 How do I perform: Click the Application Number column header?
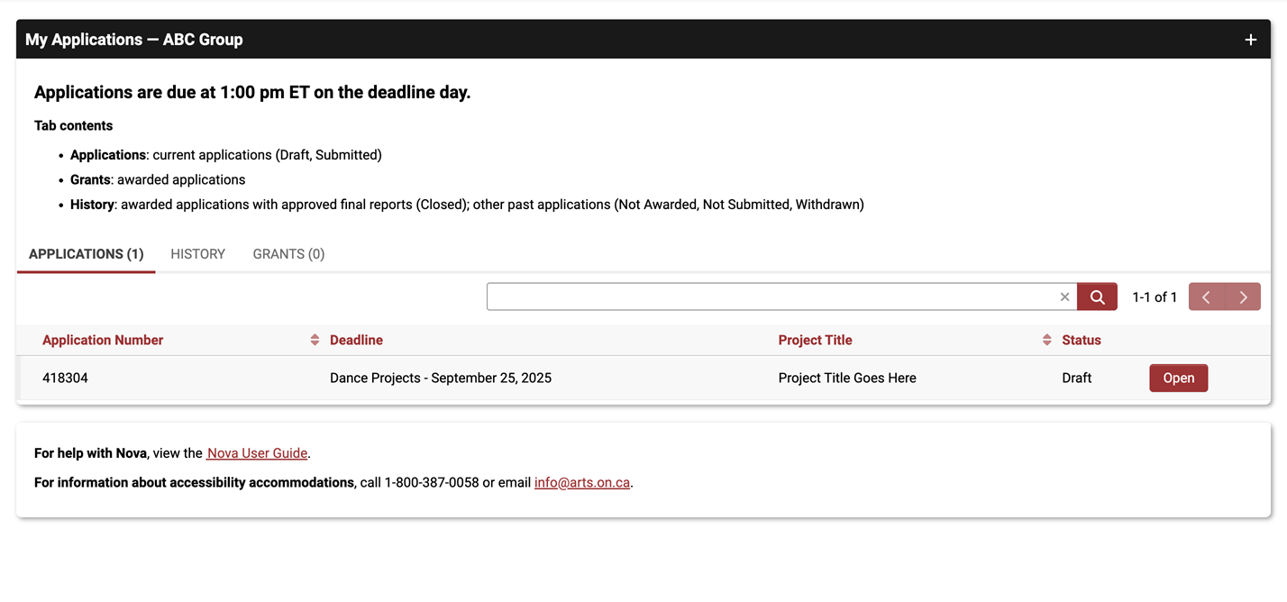103,341
